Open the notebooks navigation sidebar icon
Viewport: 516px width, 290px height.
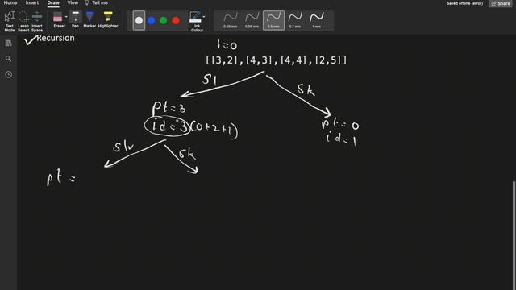click(x=9, y=43)
